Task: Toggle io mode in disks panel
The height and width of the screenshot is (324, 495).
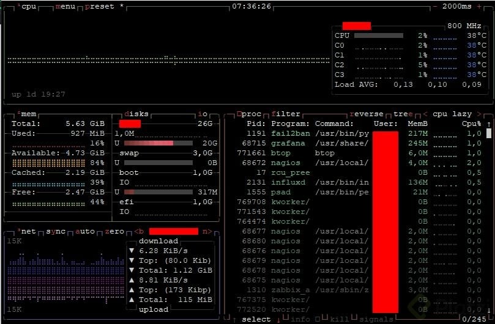Action: coord(203,114)
